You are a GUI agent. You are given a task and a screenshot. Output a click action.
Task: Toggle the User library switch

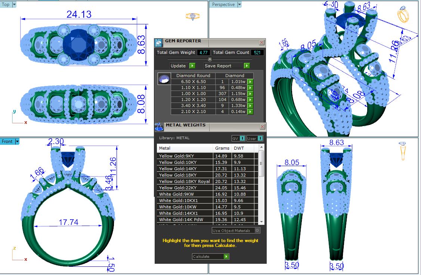(255, 138)
